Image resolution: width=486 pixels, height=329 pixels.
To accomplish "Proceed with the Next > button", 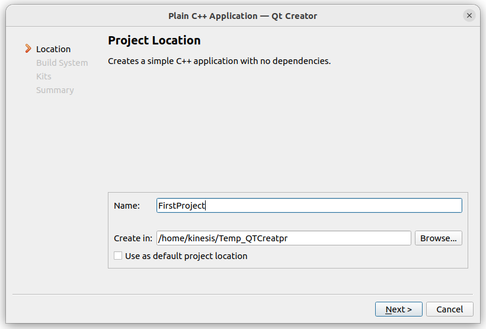I will point(399,309).
